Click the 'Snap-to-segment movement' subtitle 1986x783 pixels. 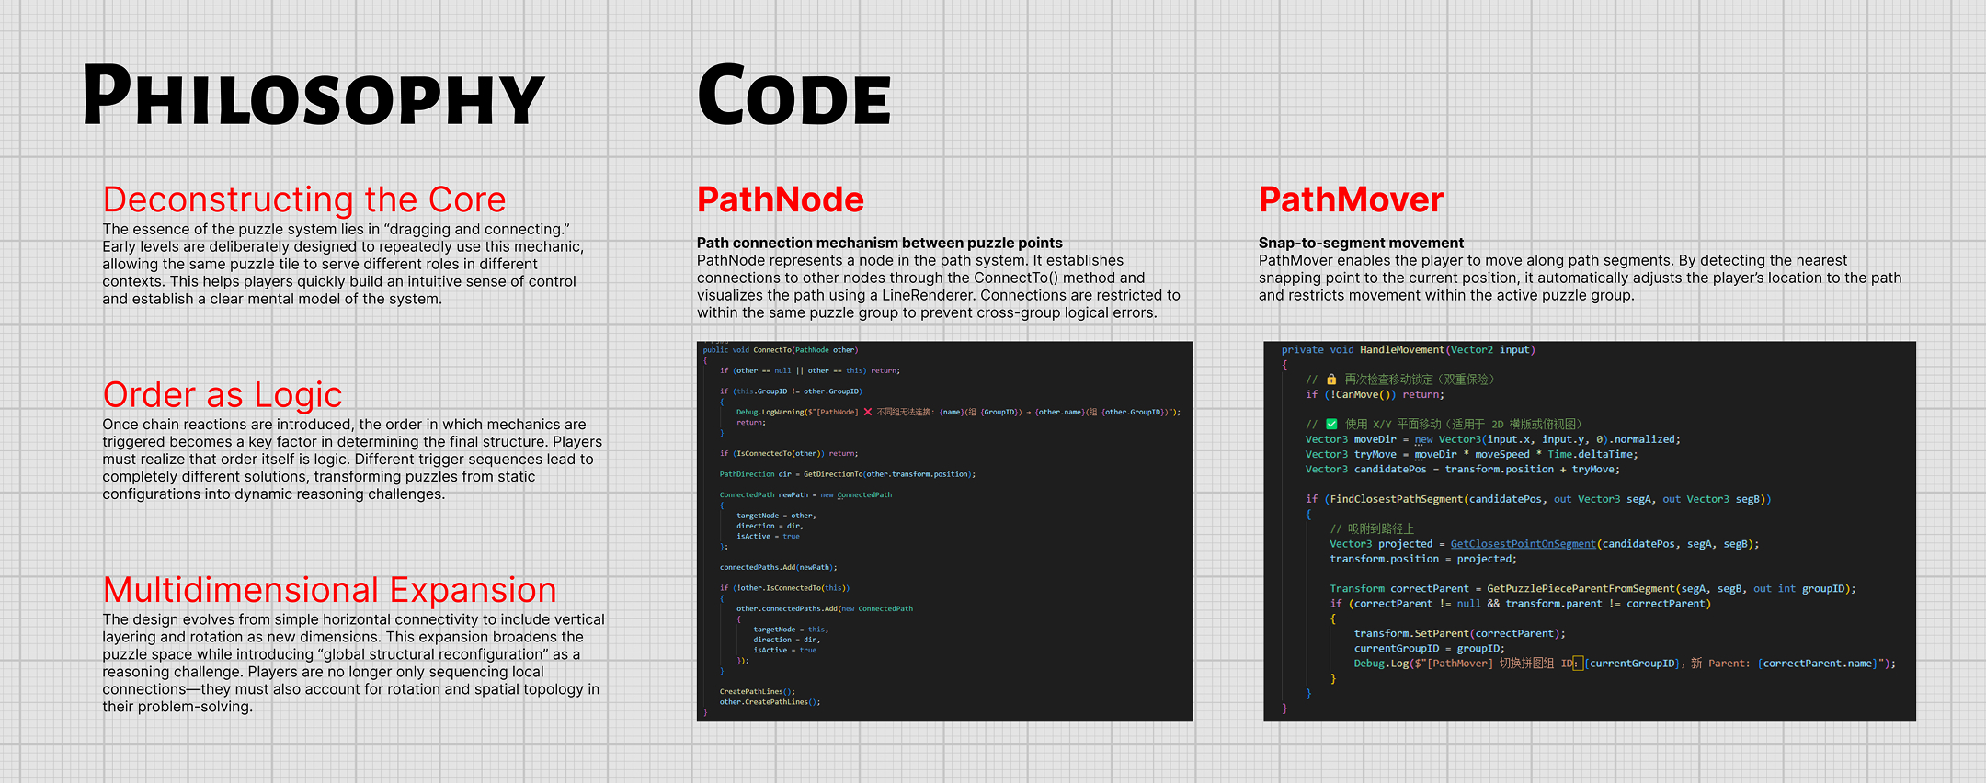(1361, 243)
